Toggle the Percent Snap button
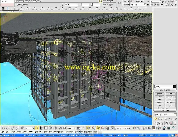The height and width of the screenshot is (137, 178). click(103, 128)
